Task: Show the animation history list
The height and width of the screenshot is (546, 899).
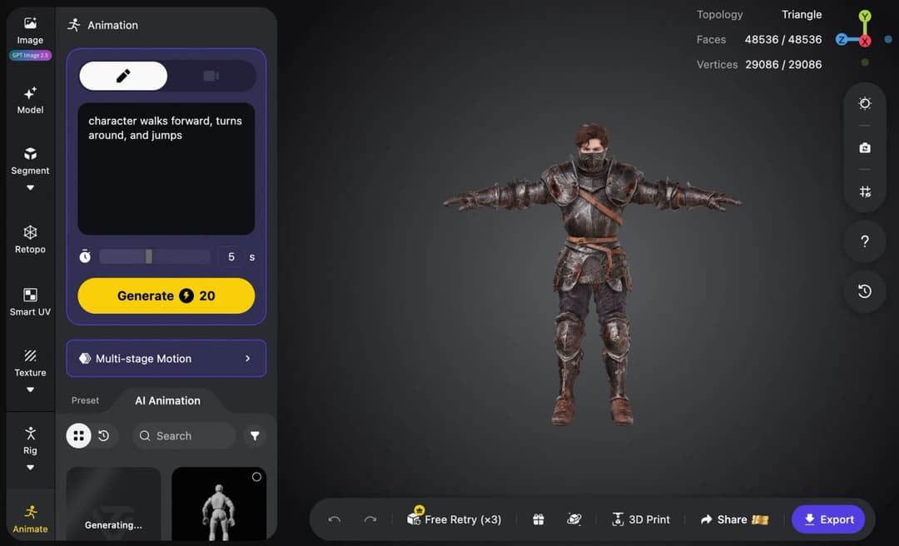Action: pyautogui.click(x=104, y=436)
